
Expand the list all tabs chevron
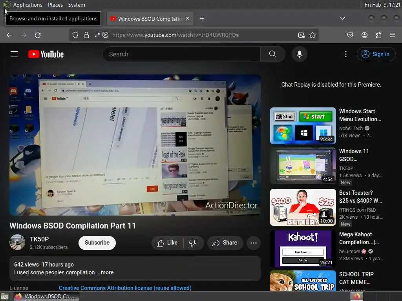click(x=343, y=18)
